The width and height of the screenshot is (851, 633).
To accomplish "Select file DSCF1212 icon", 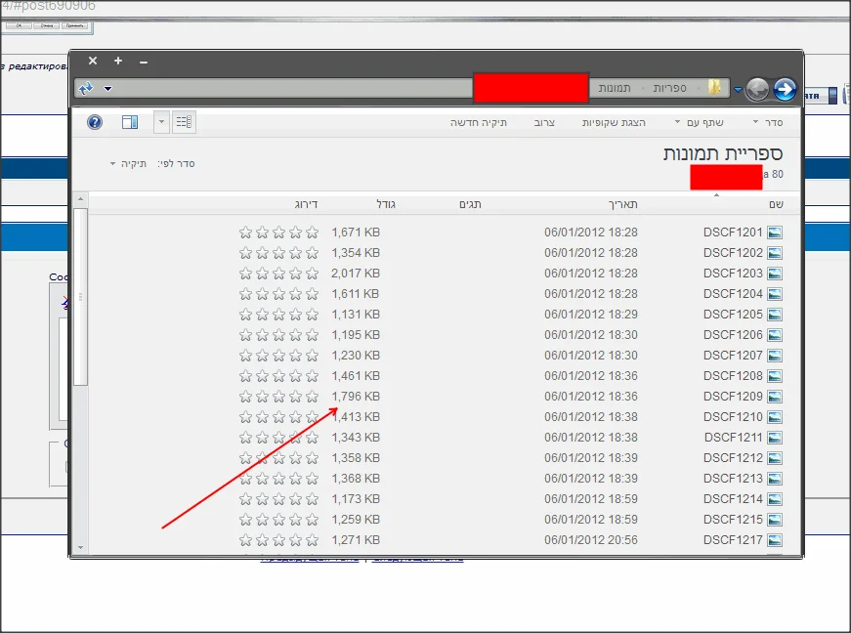I will pos(775,458).
